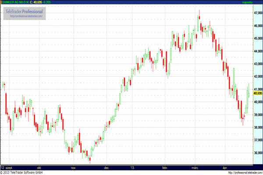Click the 'febr.' label on time axis

click(x=165, y=168)
